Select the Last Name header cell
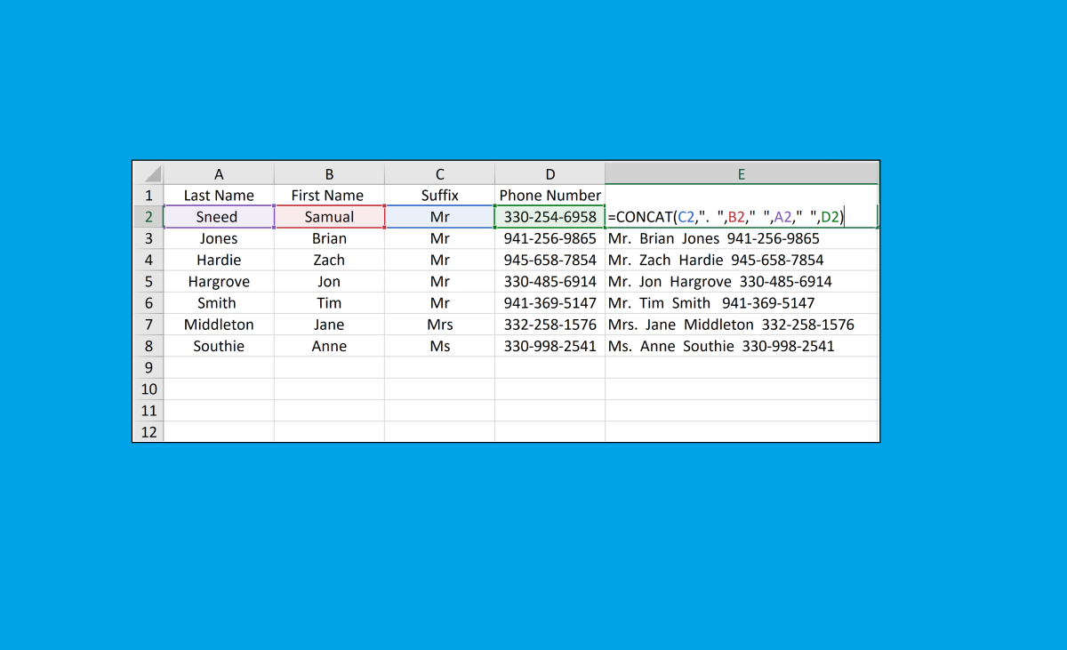 pos(219,195)
